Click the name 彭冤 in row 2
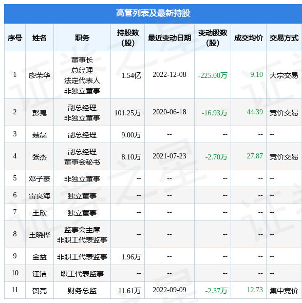This screenshot has width=302, height=303. [40, 113]
